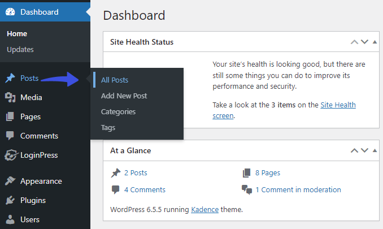Click the '3 items' bold text
The image size is (383, 229).
(x=284, y=105)
